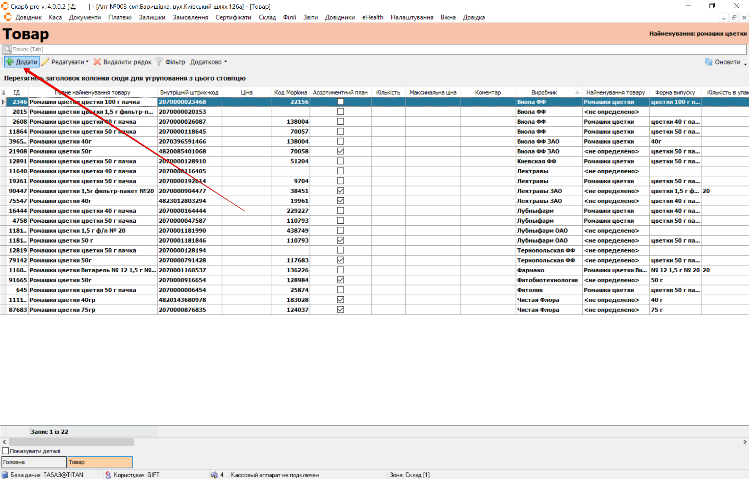Click the Поиск search field
This screenshot has height=479, width=749.
375,49
